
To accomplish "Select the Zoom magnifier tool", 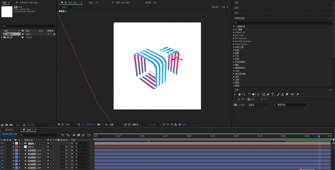I will click(244, 94).
